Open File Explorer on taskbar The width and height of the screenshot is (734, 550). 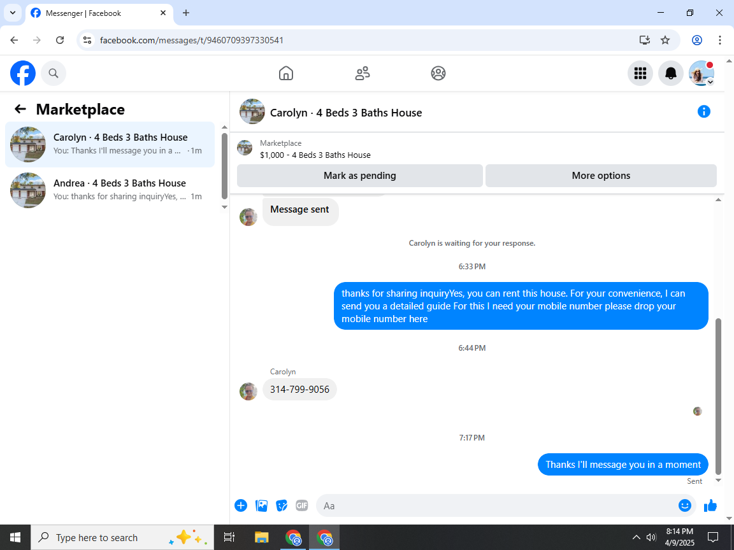[261, 537]
